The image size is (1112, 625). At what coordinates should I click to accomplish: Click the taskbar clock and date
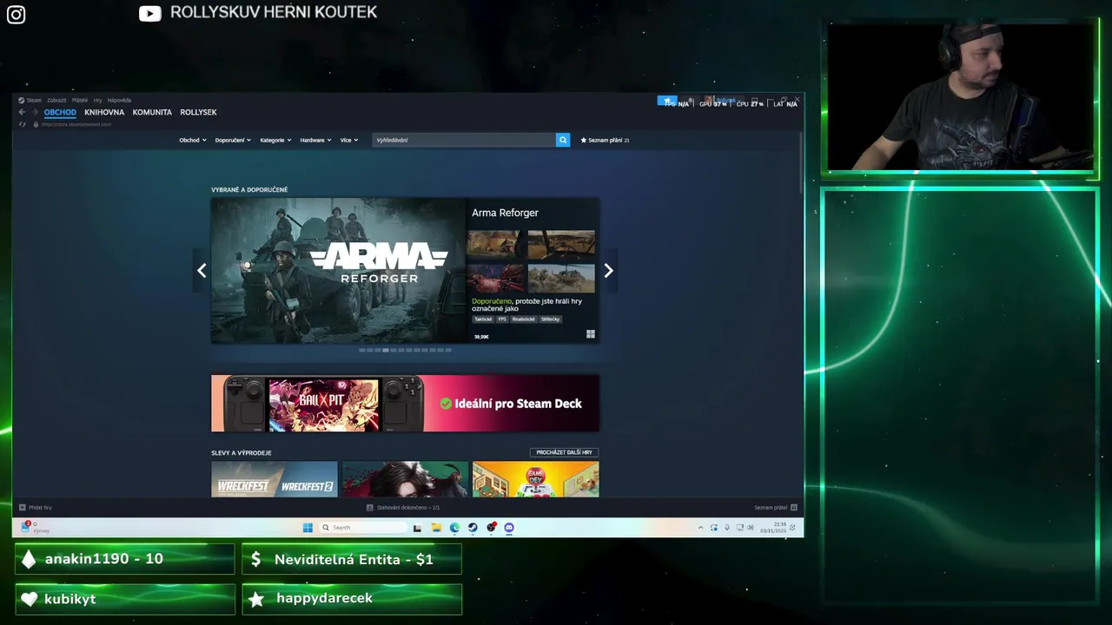pos(773,527)
